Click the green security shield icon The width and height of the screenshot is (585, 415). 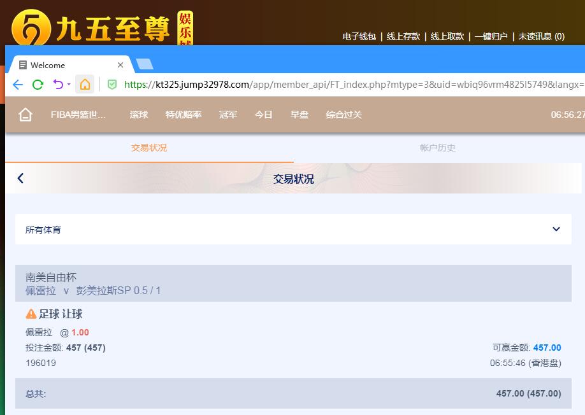112,85
